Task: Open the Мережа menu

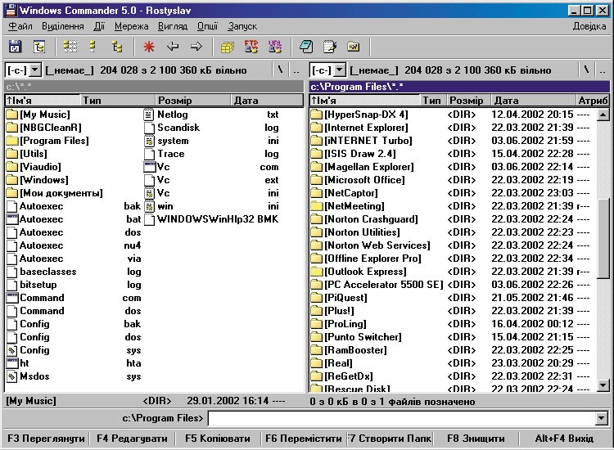Action: pyautogui.click(x=131, y=26)
